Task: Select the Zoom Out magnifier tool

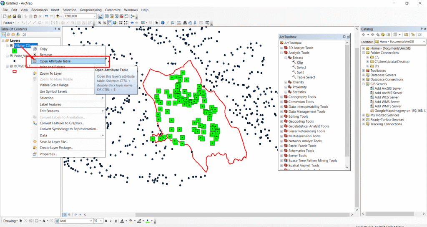Action: tap(105, 23)
